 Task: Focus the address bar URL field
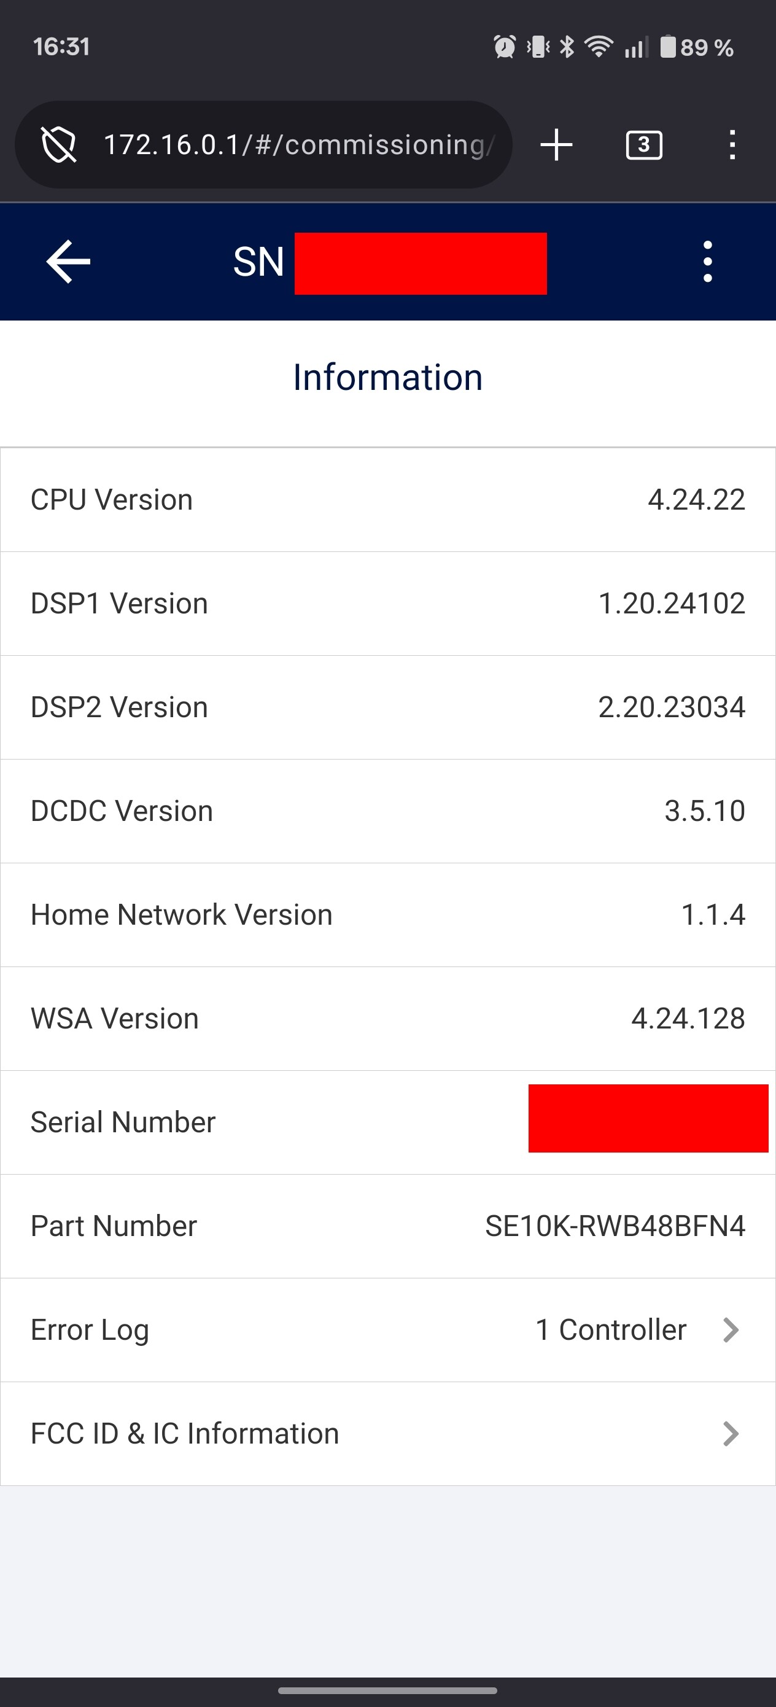pos(298,144)
